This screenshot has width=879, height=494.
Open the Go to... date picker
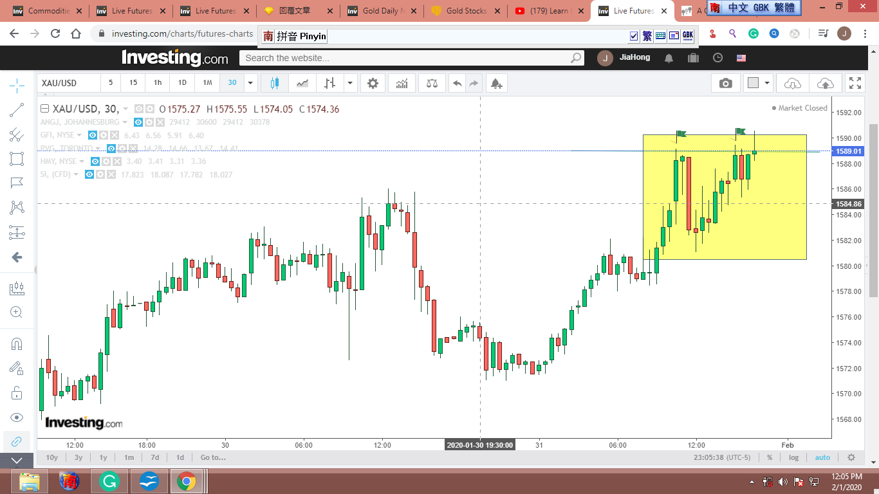213,457
